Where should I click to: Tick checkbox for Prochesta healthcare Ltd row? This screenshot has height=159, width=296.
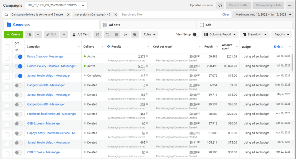coord(7,116)
